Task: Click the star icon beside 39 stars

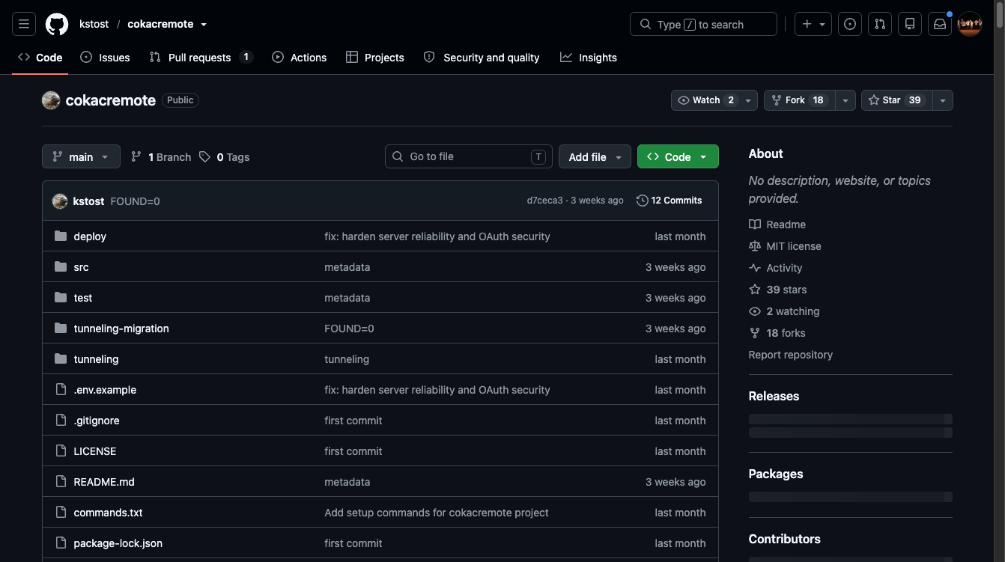Action: (755, 290)
